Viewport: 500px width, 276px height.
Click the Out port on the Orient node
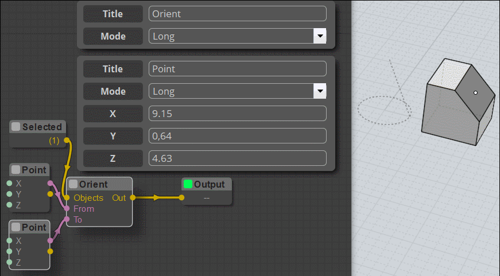pyautogui.click(x=133, y=197)
